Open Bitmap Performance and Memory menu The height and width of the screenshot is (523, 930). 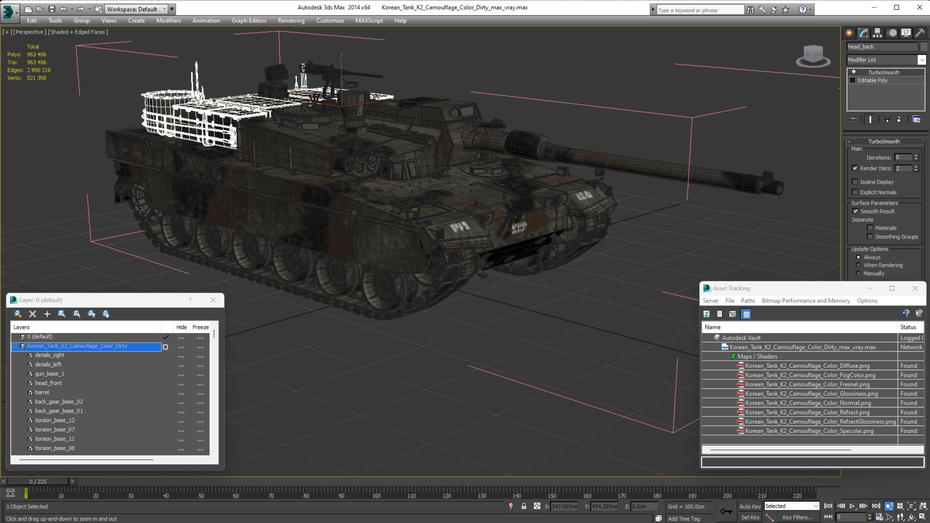(806, 301)
